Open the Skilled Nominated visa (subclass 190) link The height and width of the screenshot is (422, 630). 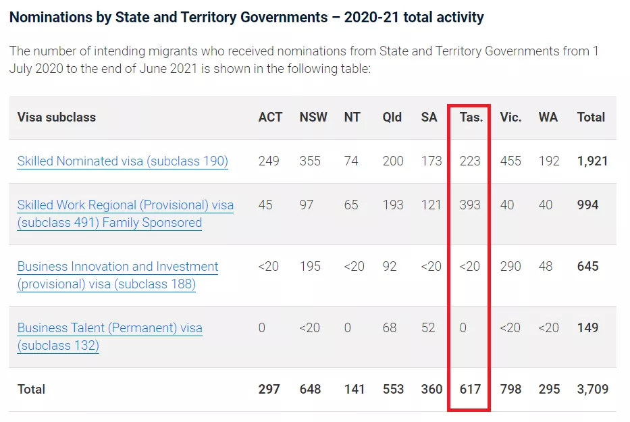[122, 161]
